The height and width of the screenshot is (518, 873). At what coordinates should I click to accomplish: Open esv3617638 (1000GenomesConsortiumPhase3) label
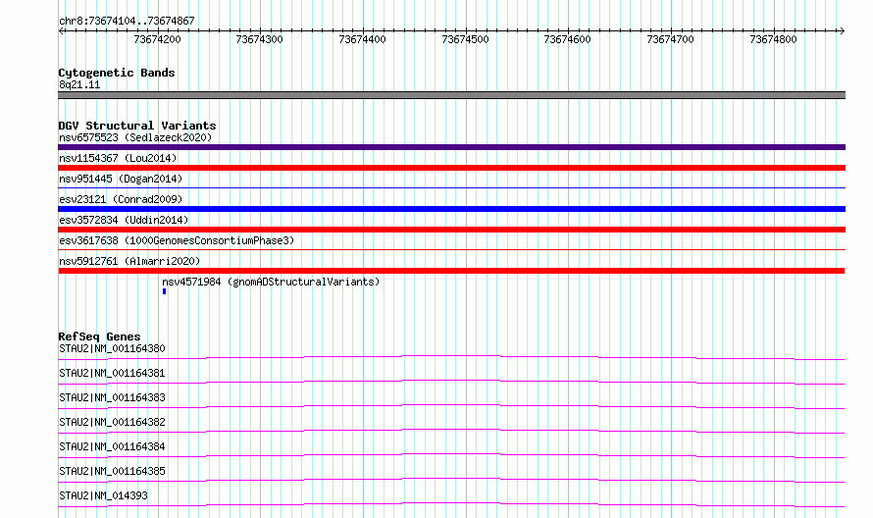pos(177,240)
